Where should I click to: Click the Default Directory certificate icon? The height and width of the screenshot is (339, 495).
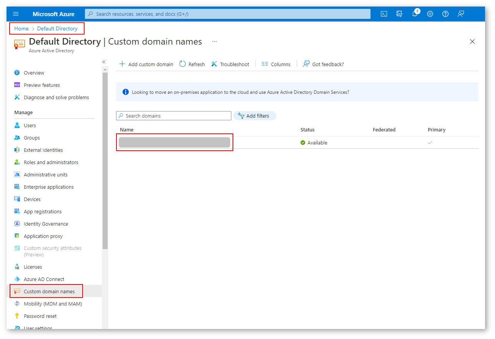19,44
